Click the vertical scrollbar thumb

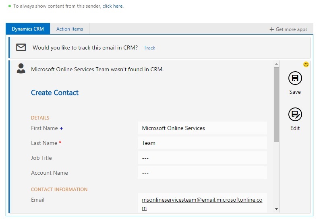click(276, 105)
